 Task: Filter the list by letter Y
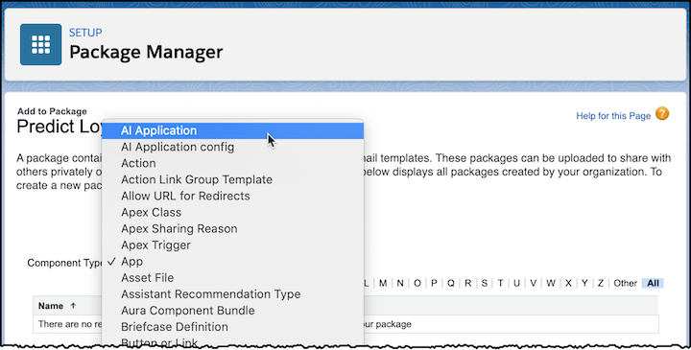[584, 283]
